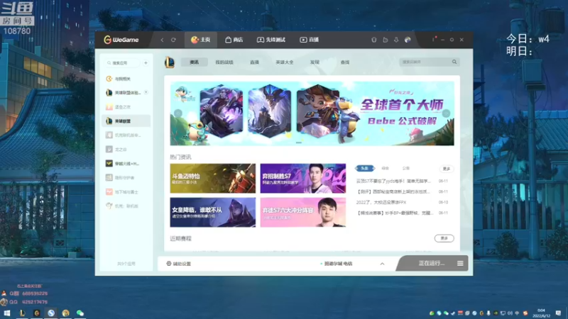Select 龙之谷 in the sidebar
This screenshot has width=568, height=319.
point(126,150)
